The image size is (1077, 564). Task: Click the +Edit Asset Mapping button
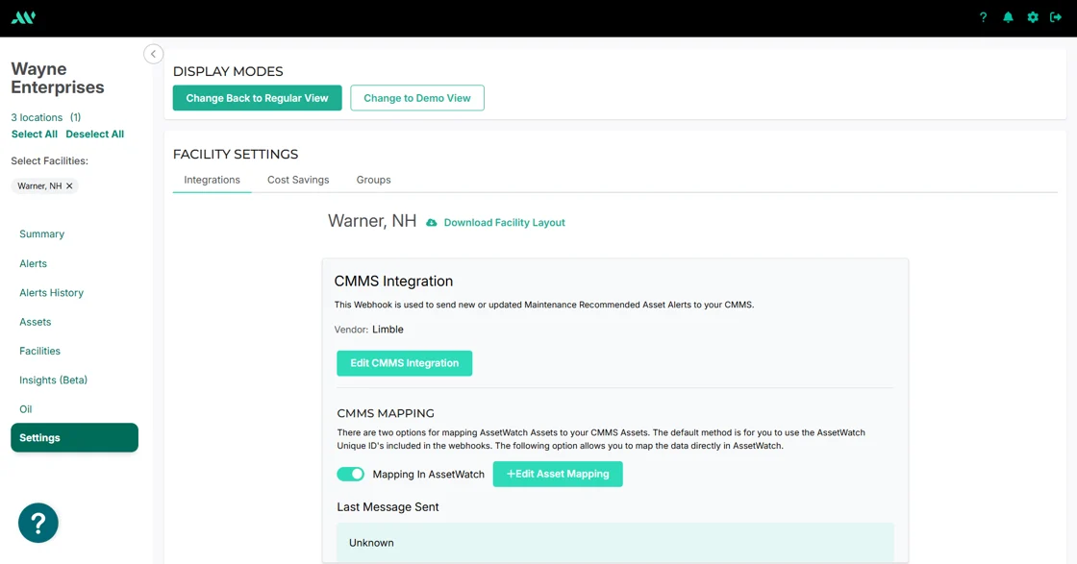[x=558, y=474]
